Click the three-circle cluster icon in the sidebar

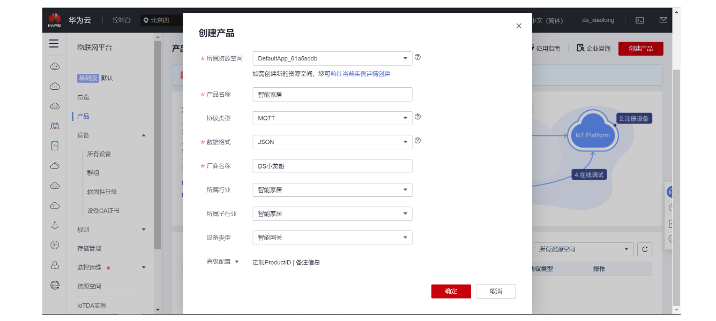point(55,265)
